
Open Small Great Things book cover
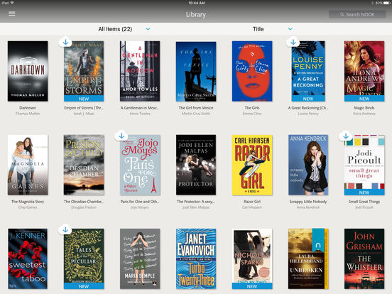[364, 165]
